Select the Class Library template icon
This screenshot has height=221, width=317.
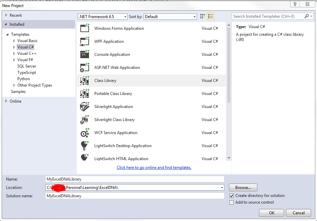pos(84,80)
